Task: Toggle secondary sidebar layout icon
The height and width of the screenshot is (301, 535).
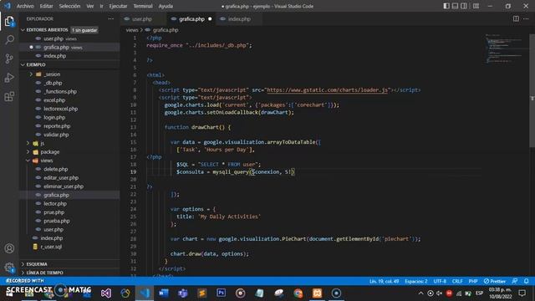Action: [x=464, y=6]
